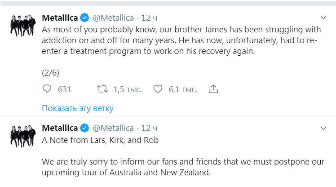This screenshot has width=336, height=187.
Task: Retweet the first Metallica tweet
Action: click(102, 89)
